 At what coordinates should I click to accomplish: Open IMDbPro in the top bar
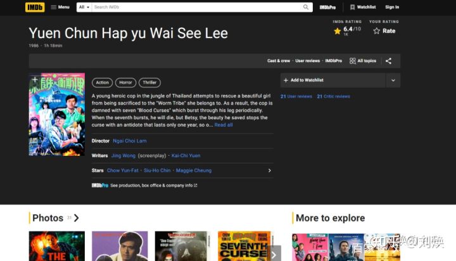click(x=327, y=7)
